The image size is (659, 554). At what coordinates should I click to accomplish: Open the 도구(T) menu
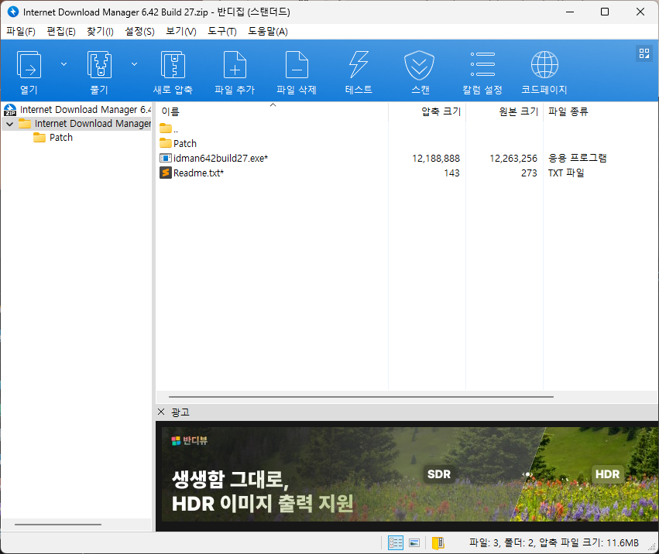[222, 32]
